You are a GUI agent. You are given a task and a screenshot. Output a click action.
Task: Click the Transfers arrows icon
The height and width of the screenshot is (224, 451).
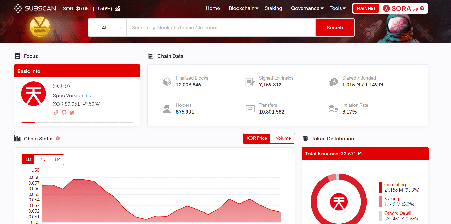click(250, 109)
